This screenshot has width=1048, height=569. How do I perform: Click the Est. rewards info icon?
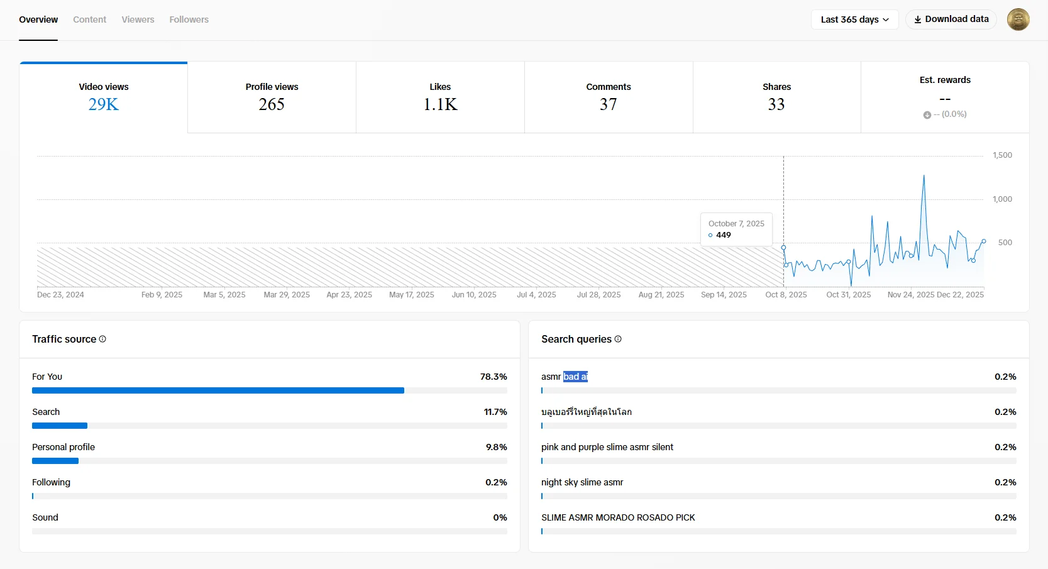pyautogui.click(x=927, y=114)
